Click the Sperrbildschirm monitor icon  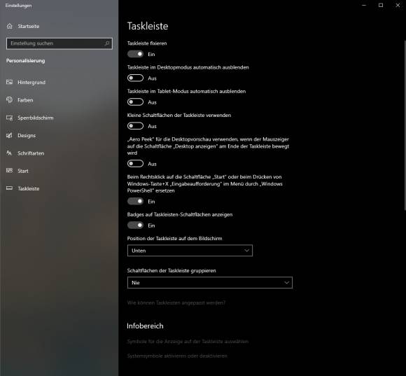pos(10,118)
